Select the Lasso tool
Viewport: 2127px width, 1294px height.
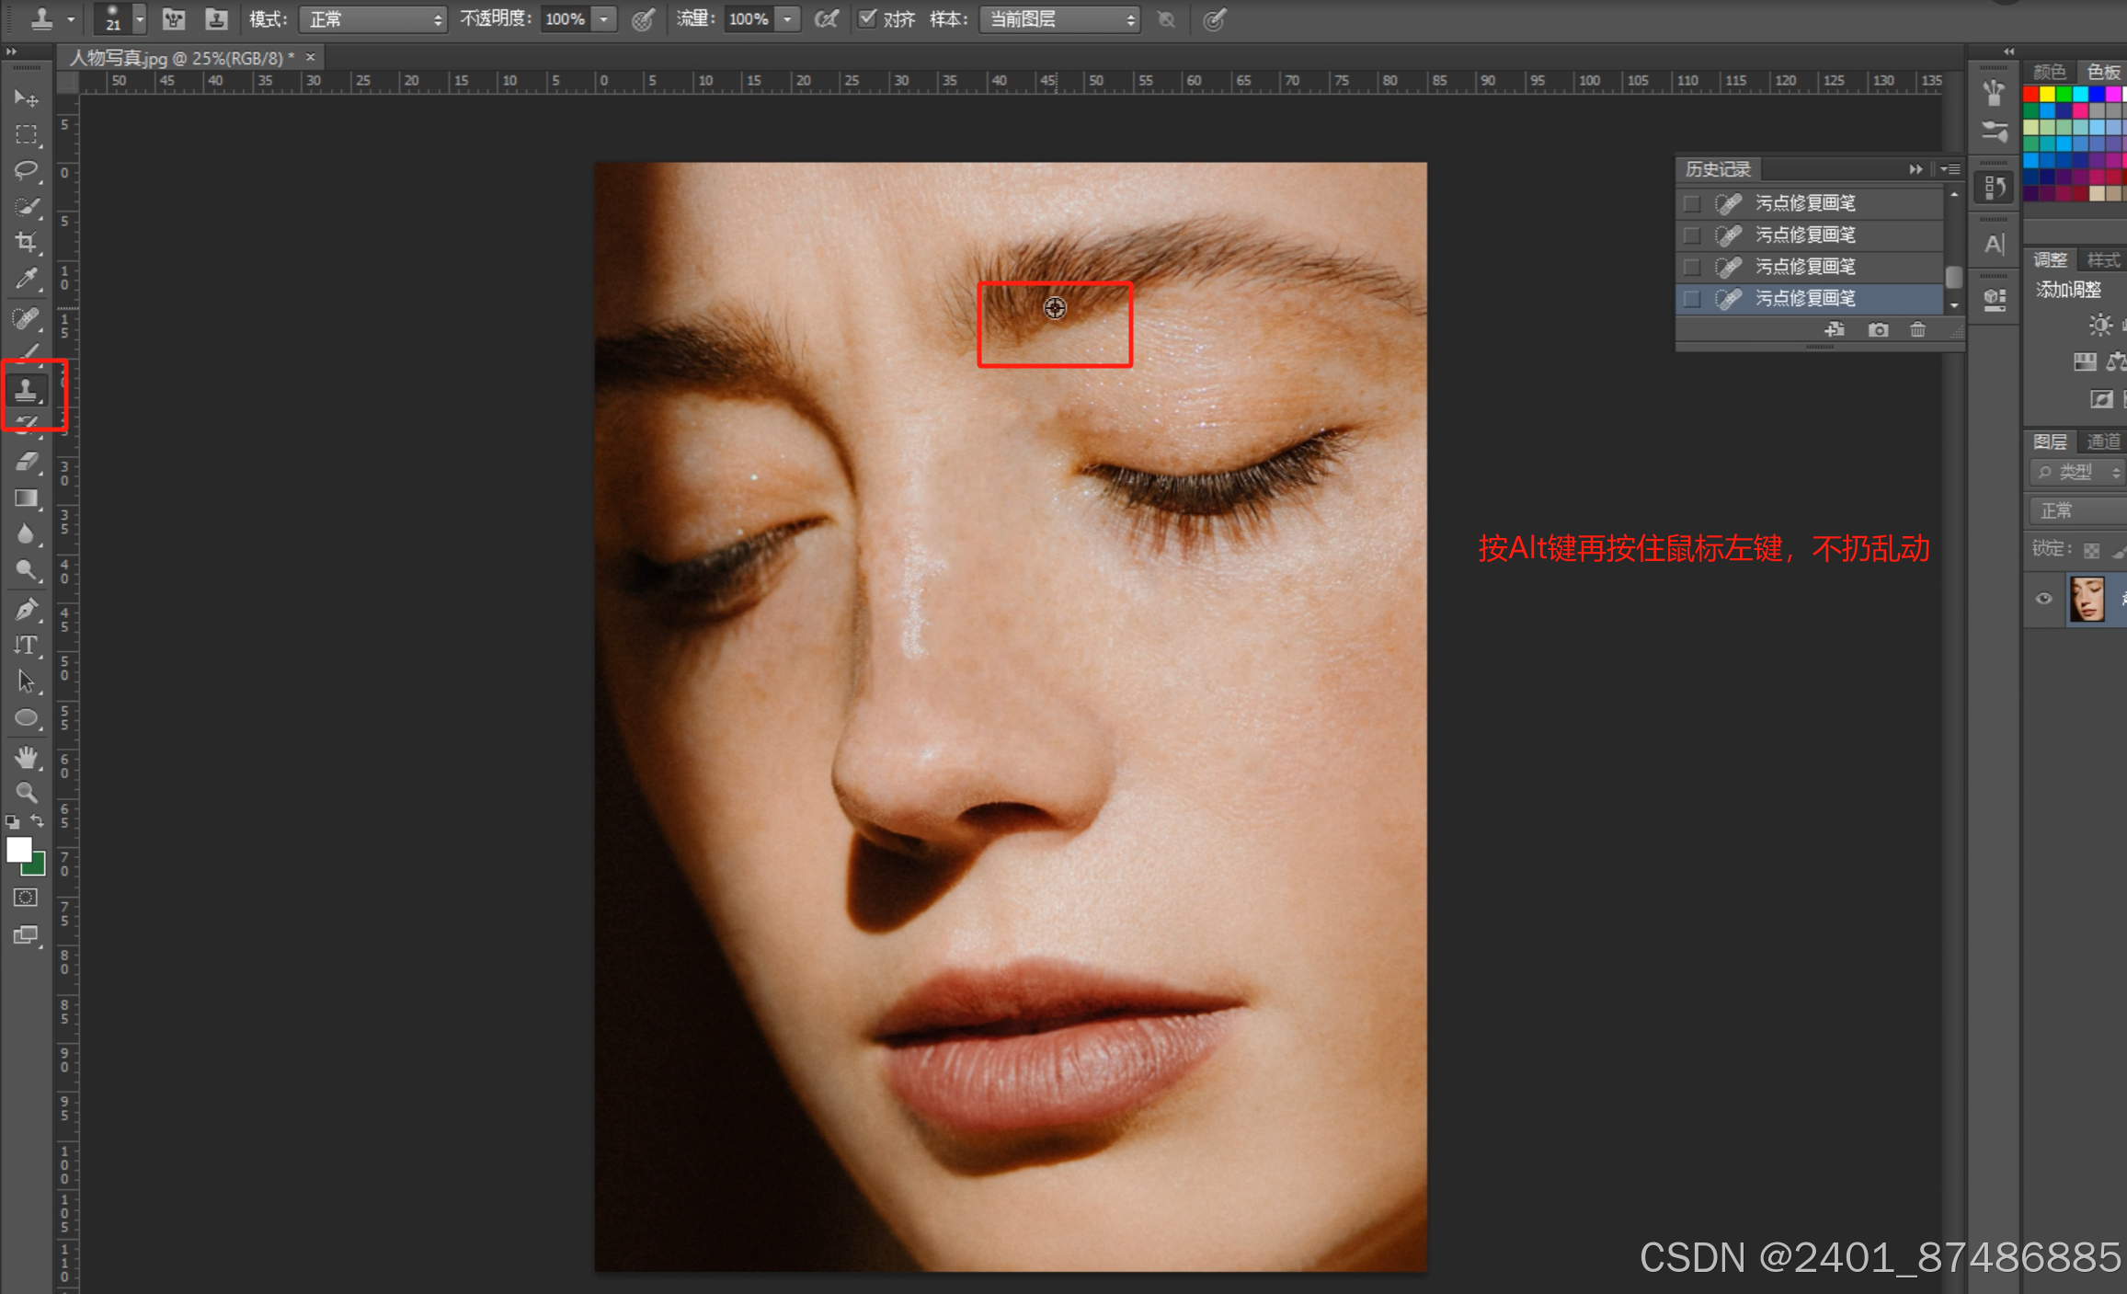[x=26, y=170]
